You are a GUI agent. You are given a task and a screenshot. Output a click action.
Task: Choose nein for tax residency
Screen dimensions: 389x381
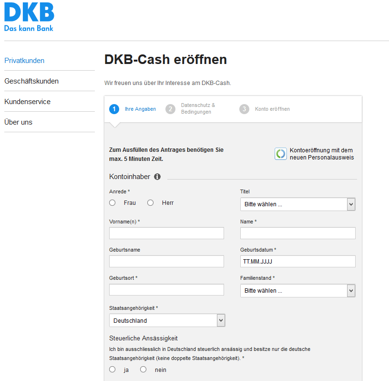[x=143, y=370]
